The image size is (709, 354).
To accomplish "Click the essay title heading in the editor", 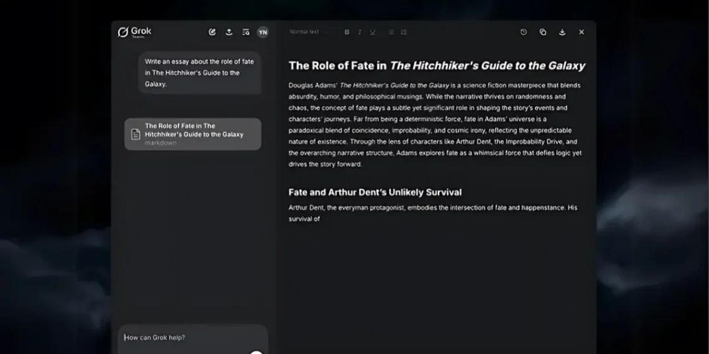I will tap(437, 66).
